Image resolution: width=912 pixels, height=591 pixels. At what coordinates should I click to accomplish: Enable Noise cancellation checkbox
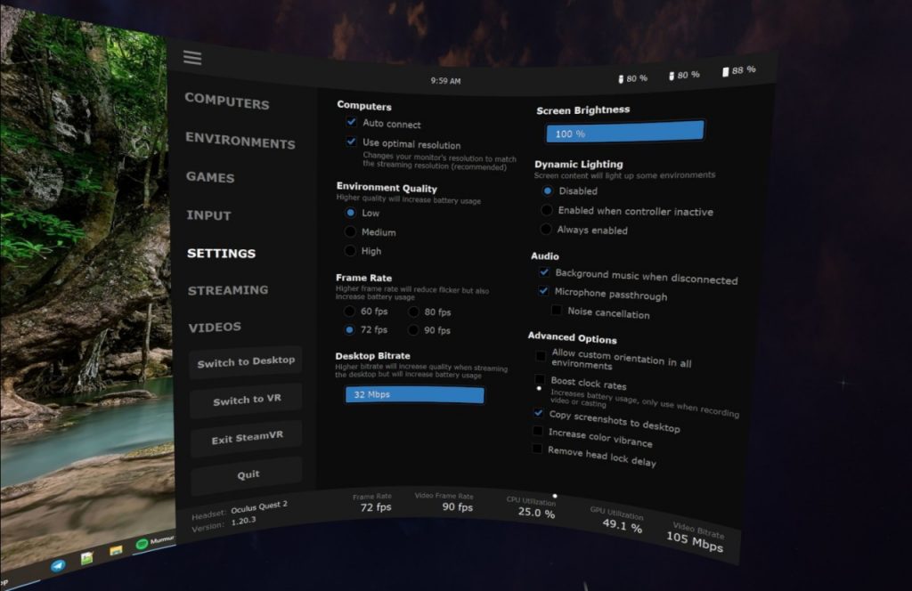[557, 310]
